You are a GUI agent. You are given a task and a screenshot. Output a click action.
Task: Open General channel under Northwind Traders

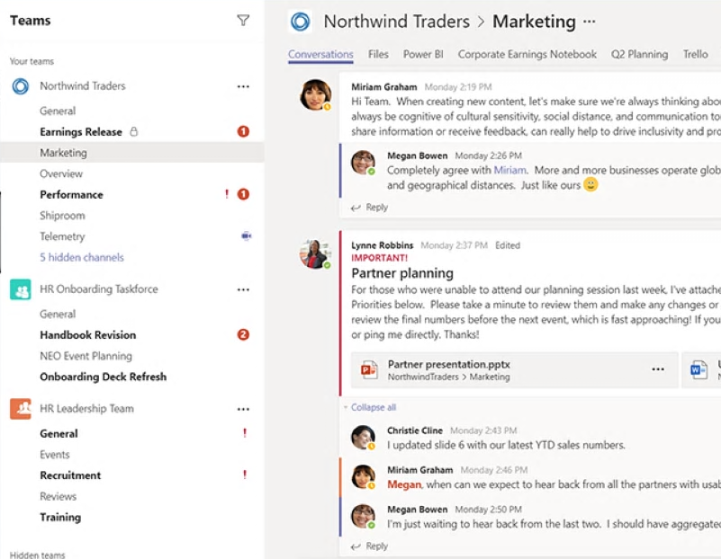pos(58,111)
